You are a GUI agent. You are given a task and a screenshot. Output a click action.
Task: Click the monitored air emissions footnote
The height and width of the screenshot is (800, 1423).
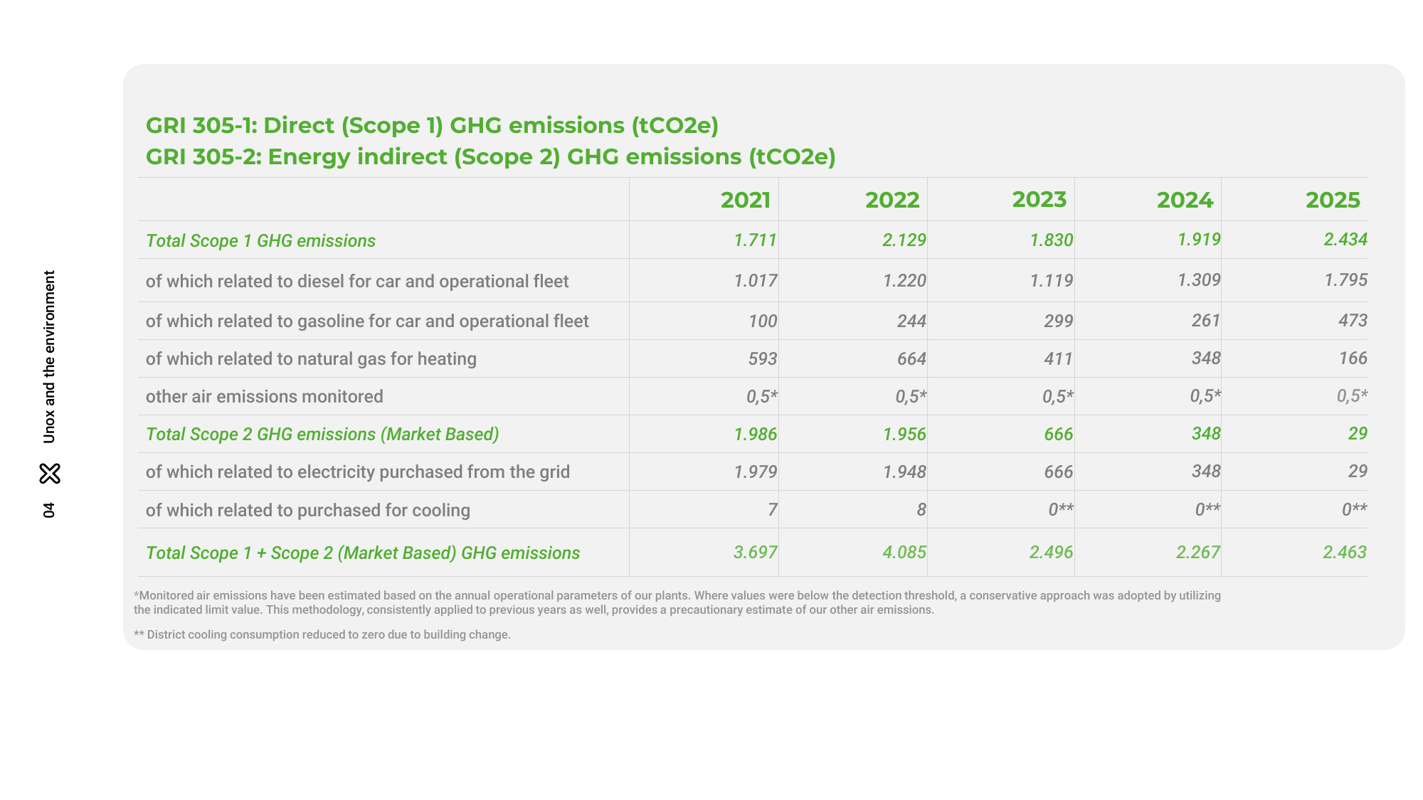tap(677, 603)
